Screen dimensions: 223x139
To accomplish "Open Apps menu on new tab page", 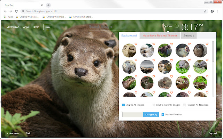I will tap(26, 27).
